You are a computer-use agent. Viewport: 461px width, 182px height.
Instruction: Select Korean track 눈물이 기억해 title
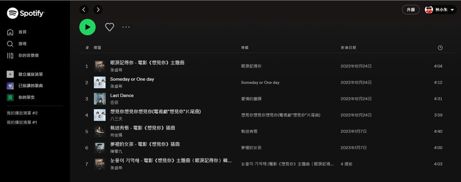click(x=171, y=160)
